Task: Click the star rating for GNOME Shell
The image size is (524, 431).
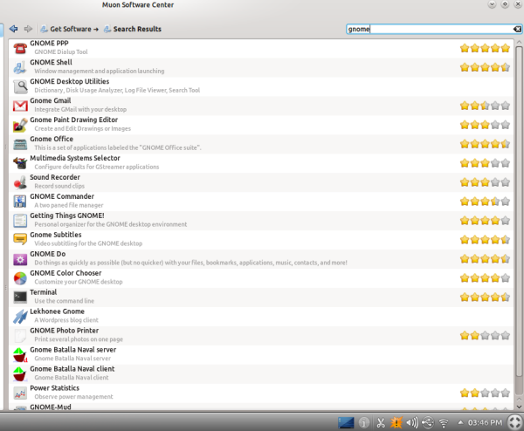Action: 485,66
